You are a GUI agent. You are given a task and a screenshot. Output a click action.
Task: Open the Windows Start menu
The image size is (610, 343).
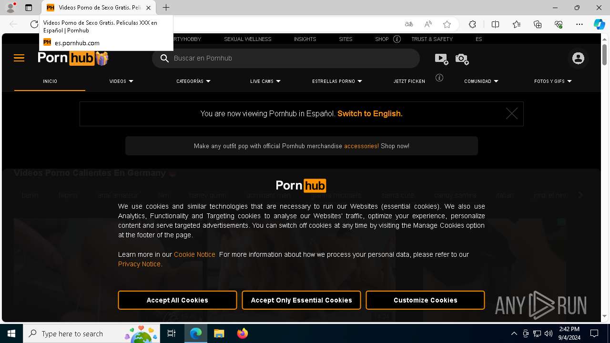pos(11,333)
